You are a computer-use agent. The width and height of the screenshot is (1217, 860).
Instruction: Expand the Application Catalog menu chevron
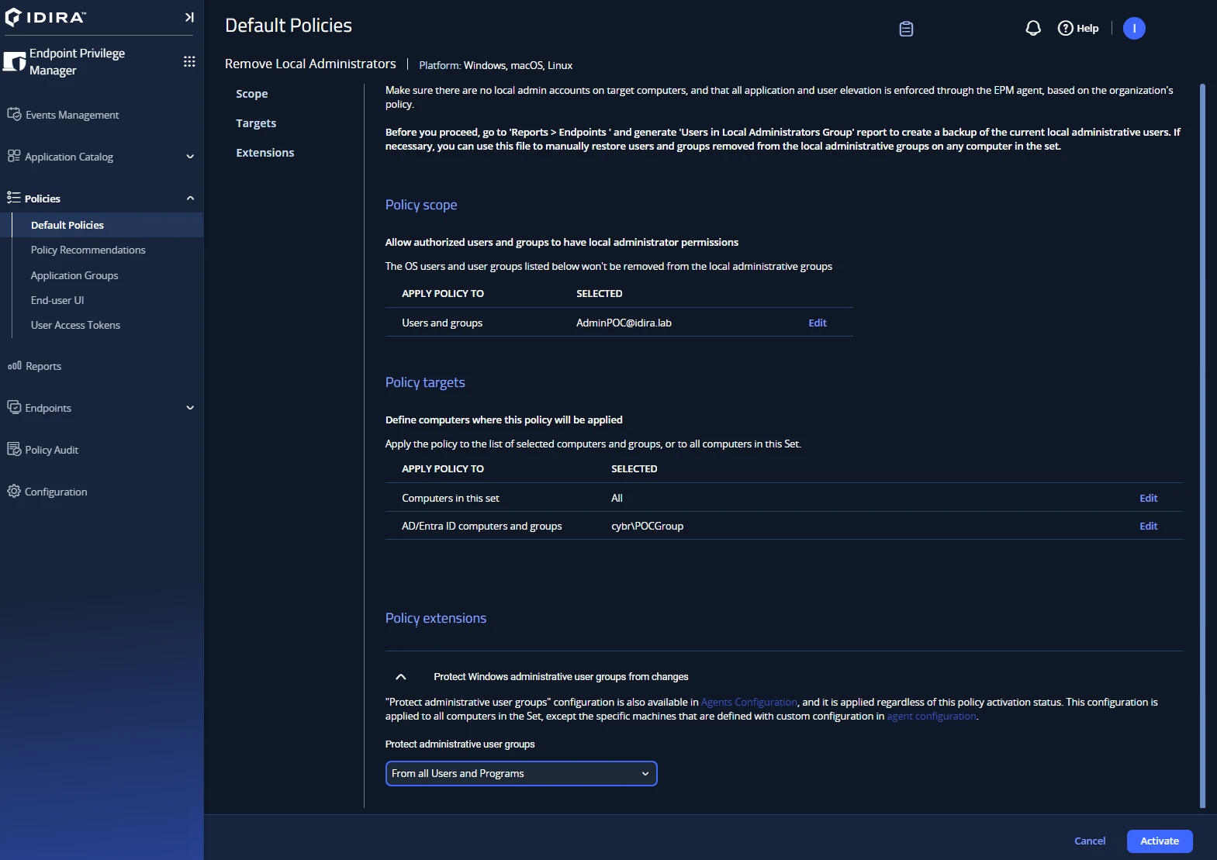click(x=190, y=157)
